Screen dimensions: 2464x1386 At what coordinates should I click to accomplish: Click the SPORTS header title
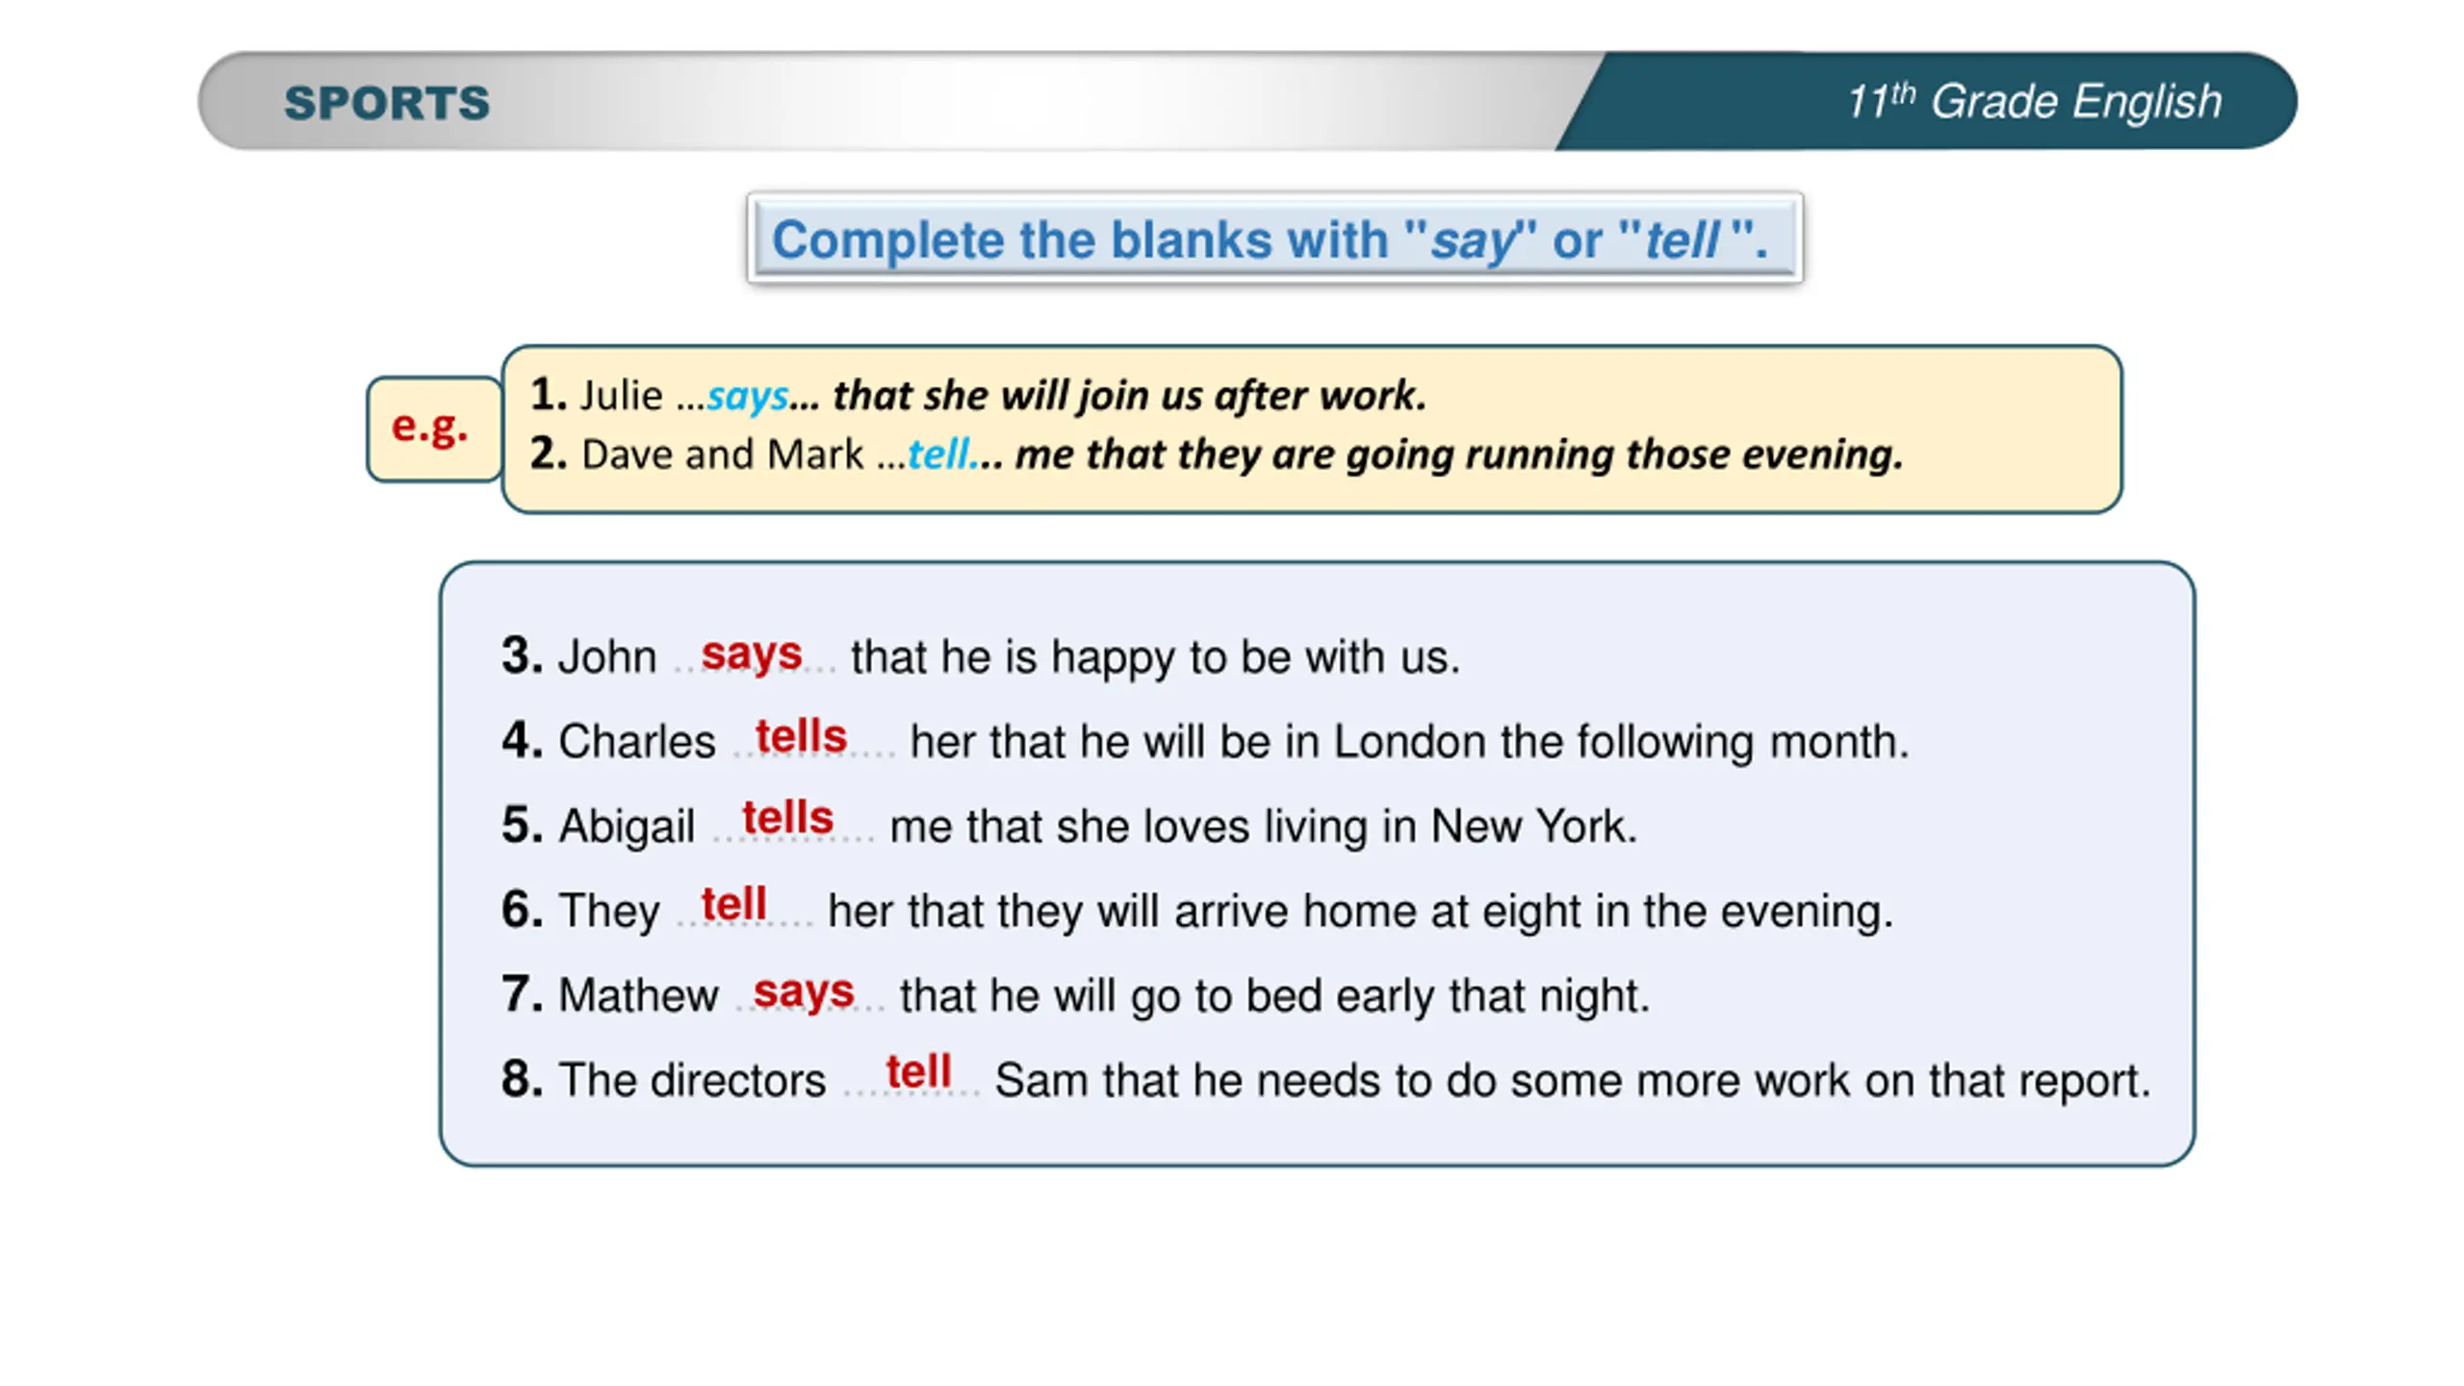point(387,103)
